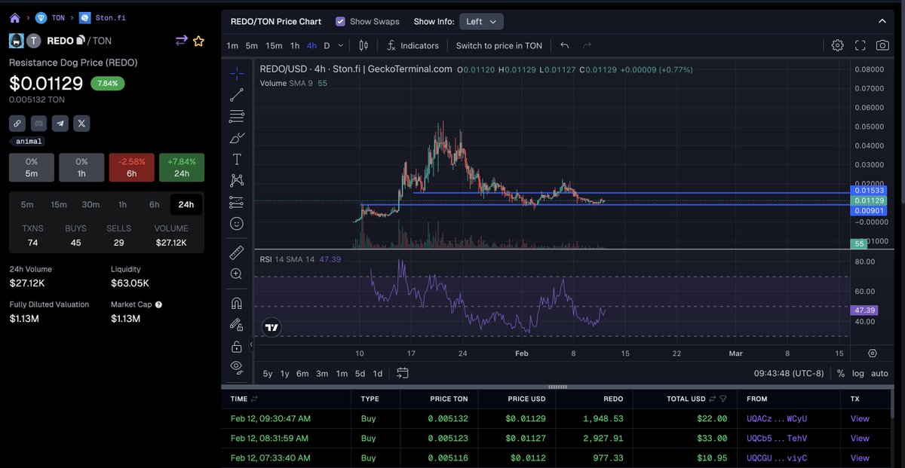Open price scale settings icon
Viewport: 905px width, 468px height.
click(x=873, y=353)
